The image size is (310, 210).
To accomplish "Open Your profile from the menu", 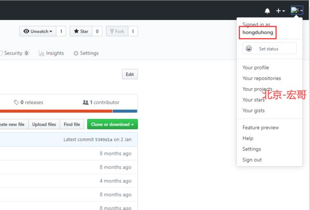I will pyautogui.click(x=256, y=68).
